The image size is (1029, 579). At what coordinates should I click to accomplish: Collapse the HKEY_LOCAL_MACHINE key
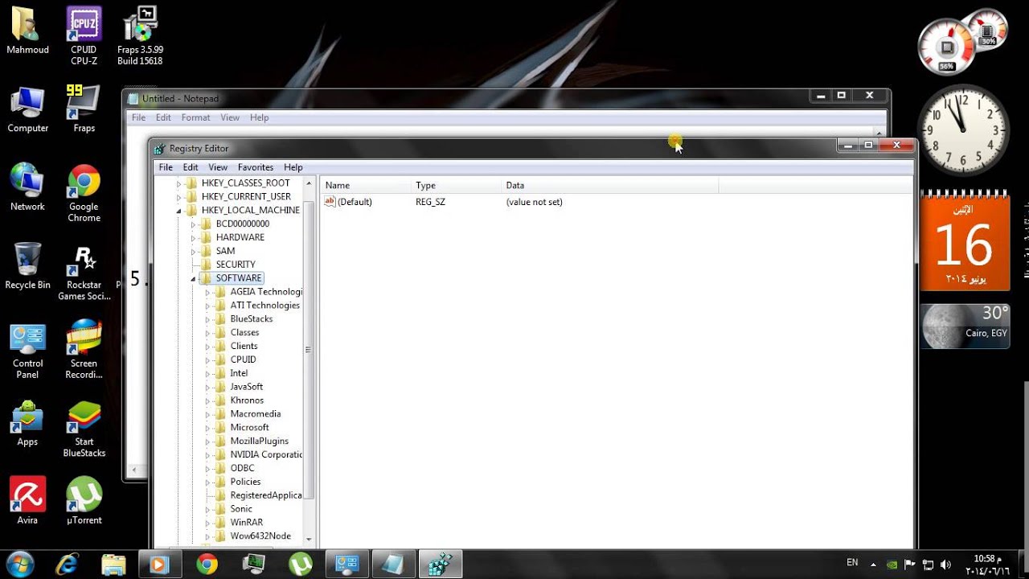coord(179,211)
